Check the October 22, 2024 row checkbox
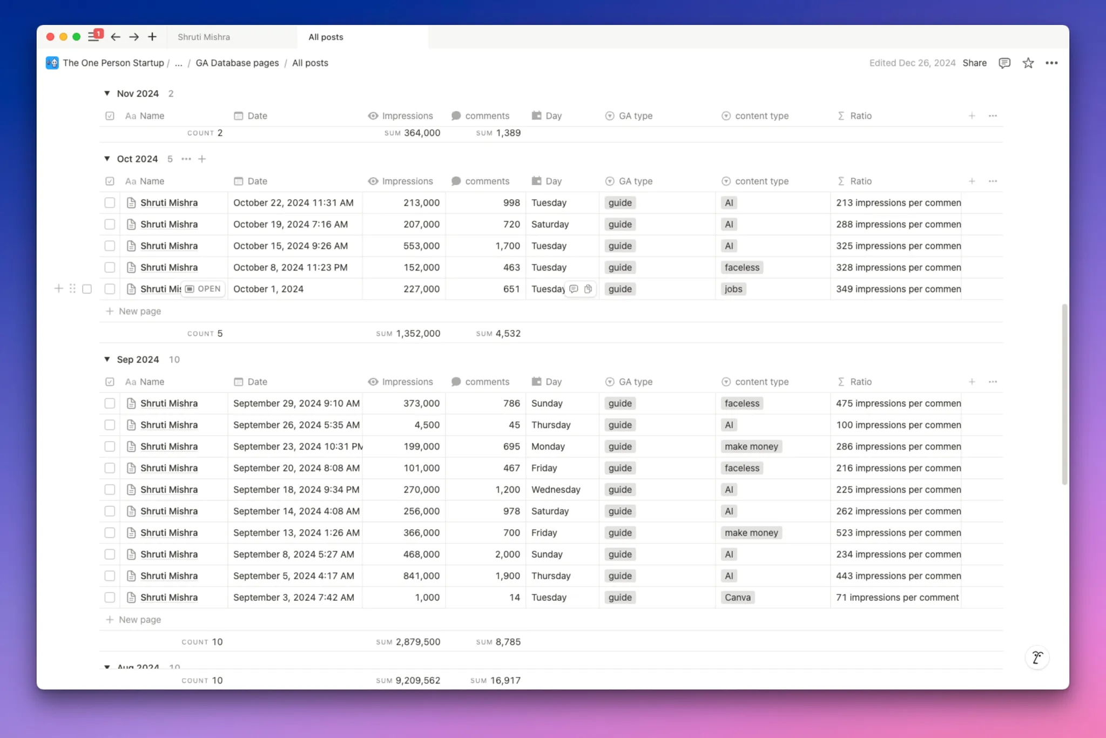Image resolution: width=1106 pixels, height=738 pixels. [x=110, y=203]
